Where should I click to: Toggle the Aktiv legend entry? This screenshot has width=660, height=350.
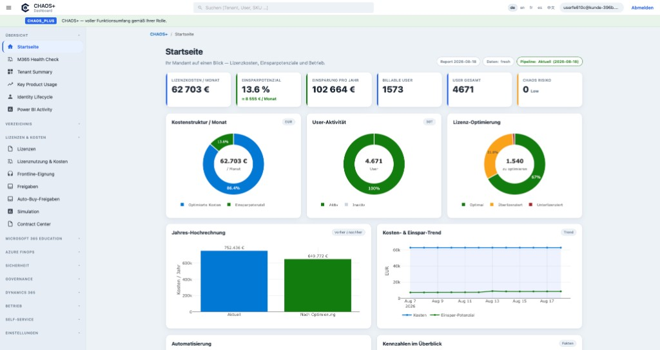point(329,205)
